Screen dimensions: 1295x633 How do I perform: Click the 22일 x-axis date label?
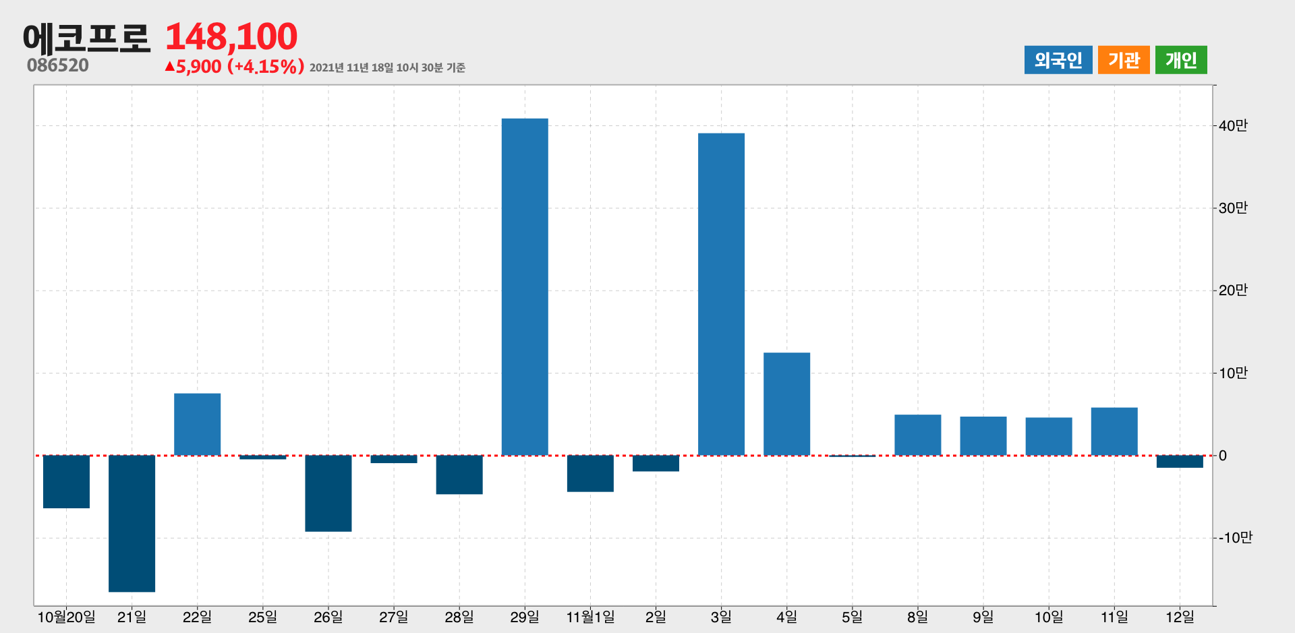pyautogui.click(x=197, y=617)
